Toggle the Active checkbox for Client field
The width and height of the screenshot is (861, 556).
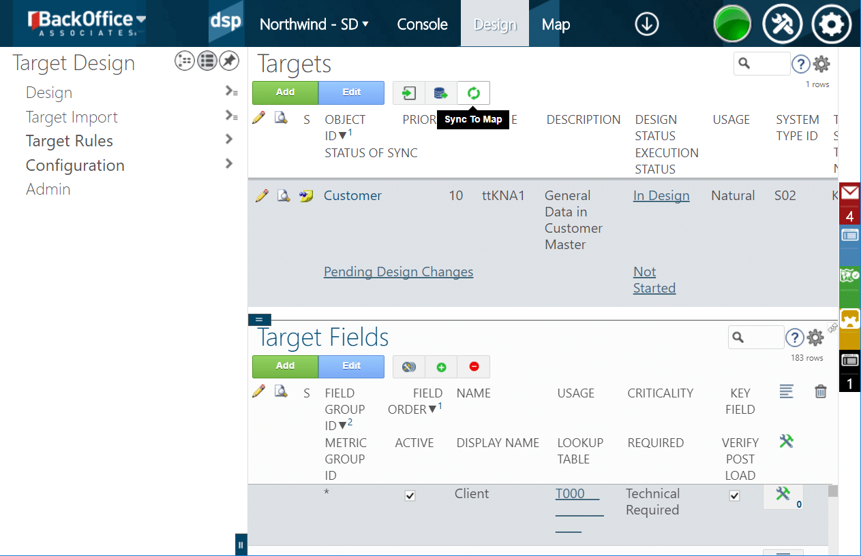[x=410, y=496]
